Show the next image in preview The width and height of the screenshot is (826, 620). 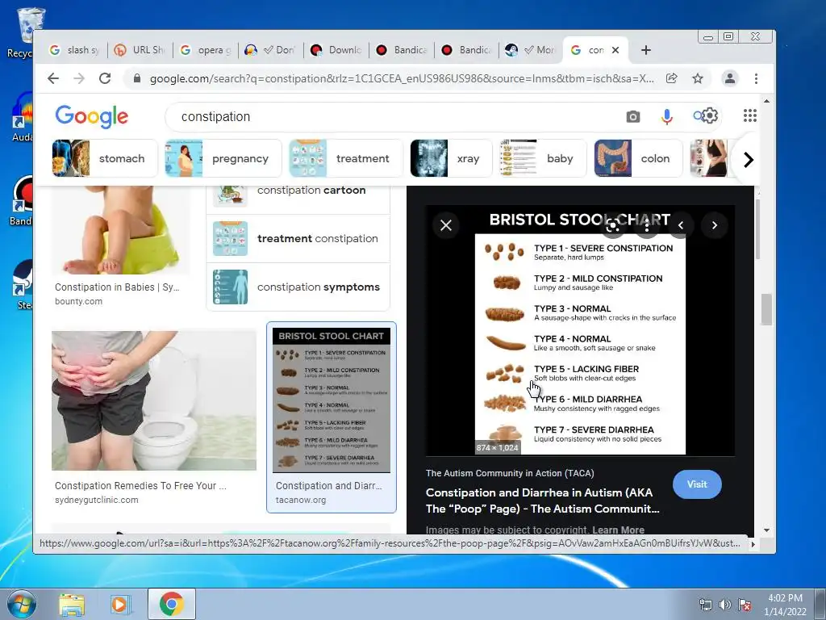(x=715, y=225)
